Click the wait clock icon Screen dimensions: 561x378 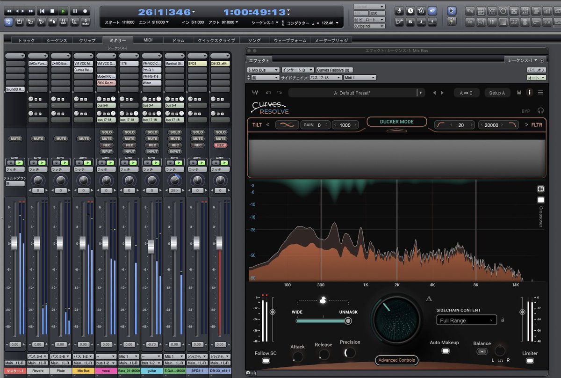[410, 10]
